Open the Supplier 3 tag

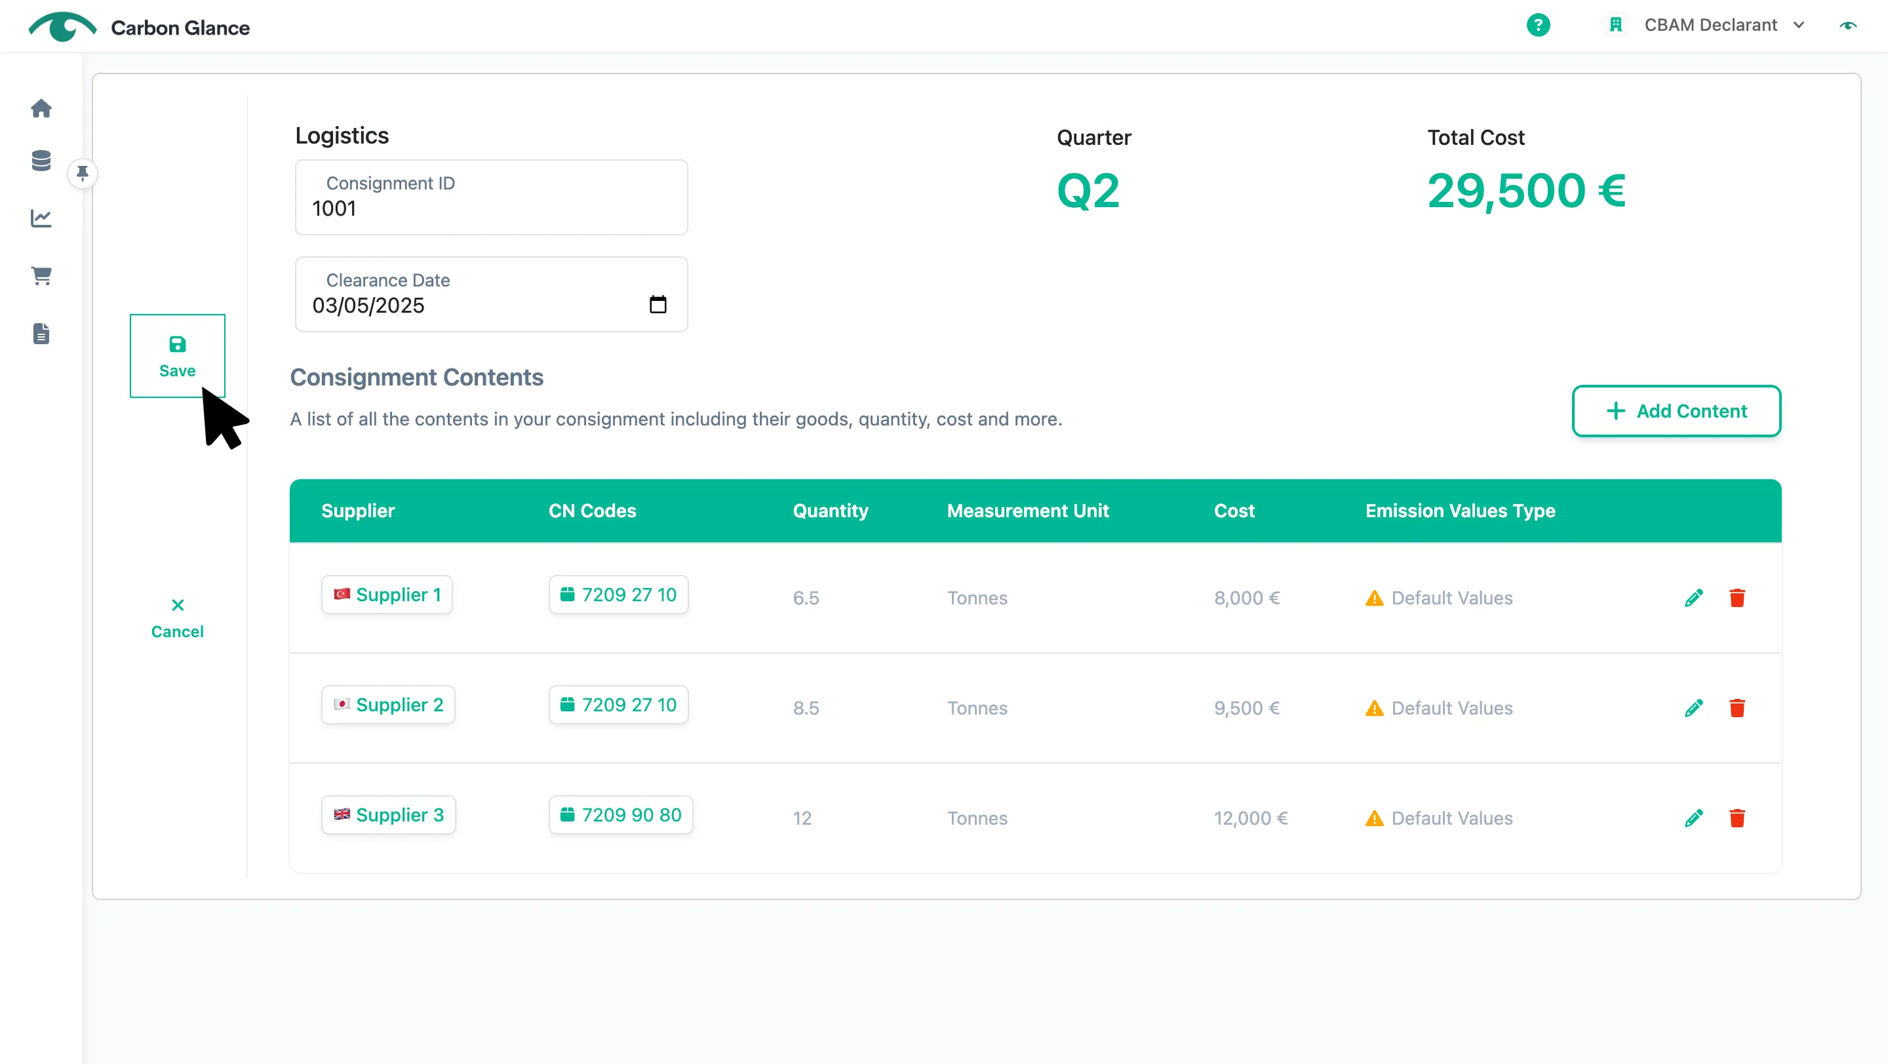(x=387, y=815)
